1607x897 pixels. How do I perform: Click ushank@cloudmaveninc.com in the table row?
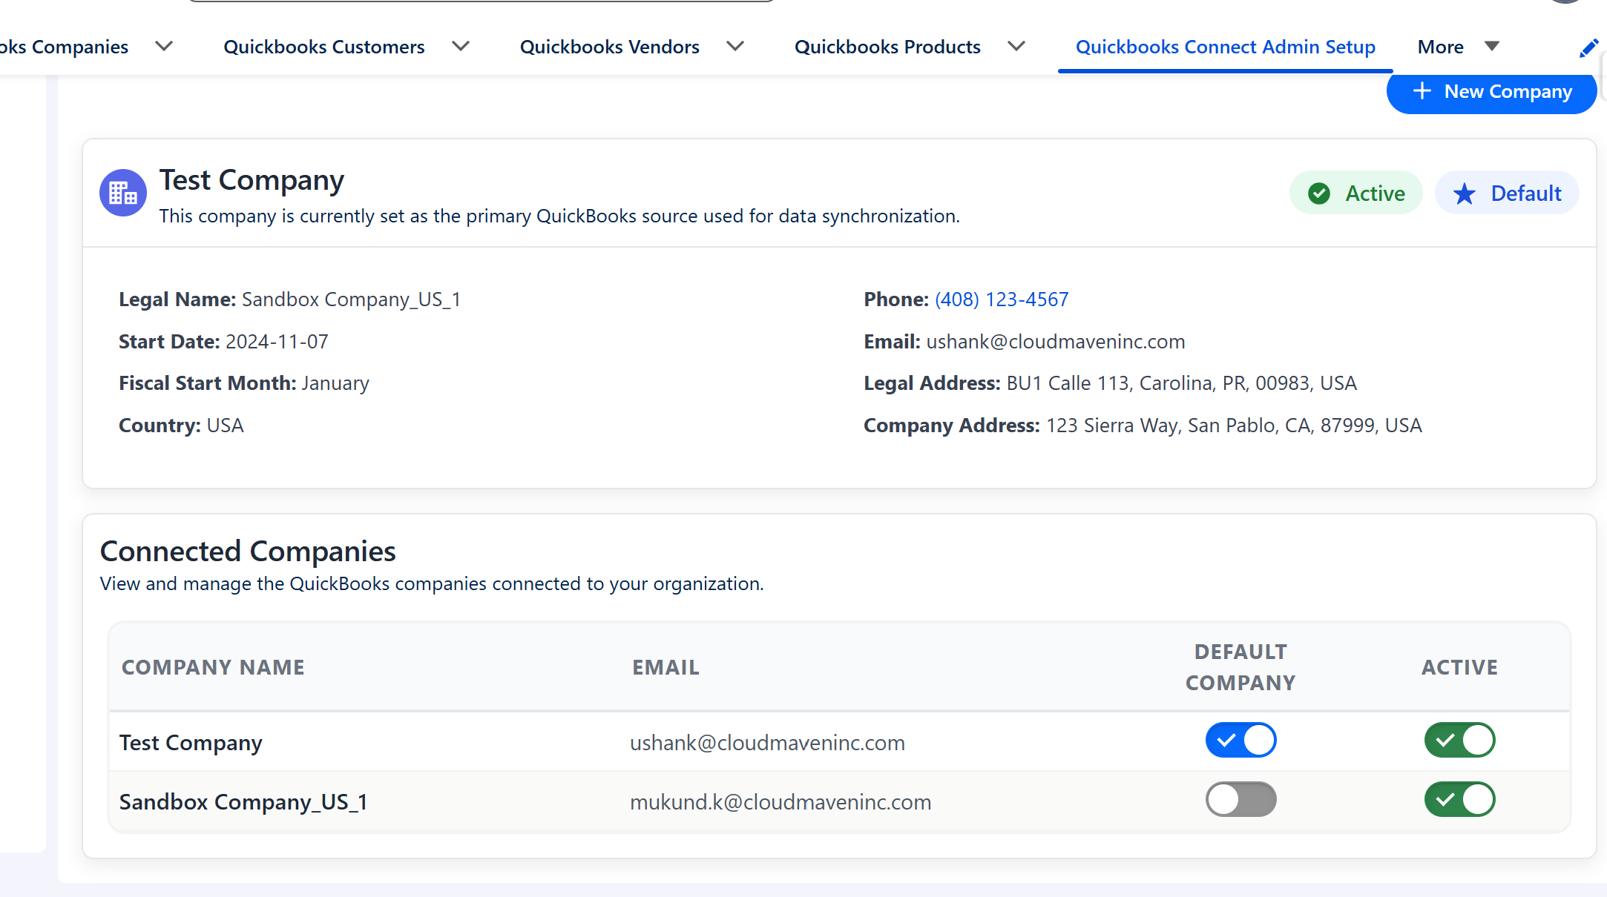[x=767, y=743]
